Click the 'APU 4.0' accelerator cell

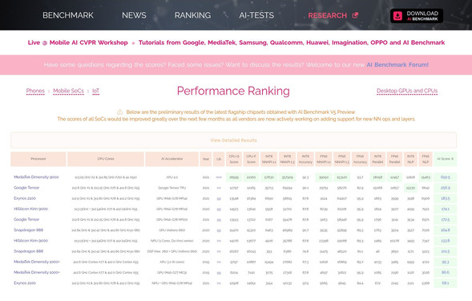pyautogui.click(x=171, y=177)
